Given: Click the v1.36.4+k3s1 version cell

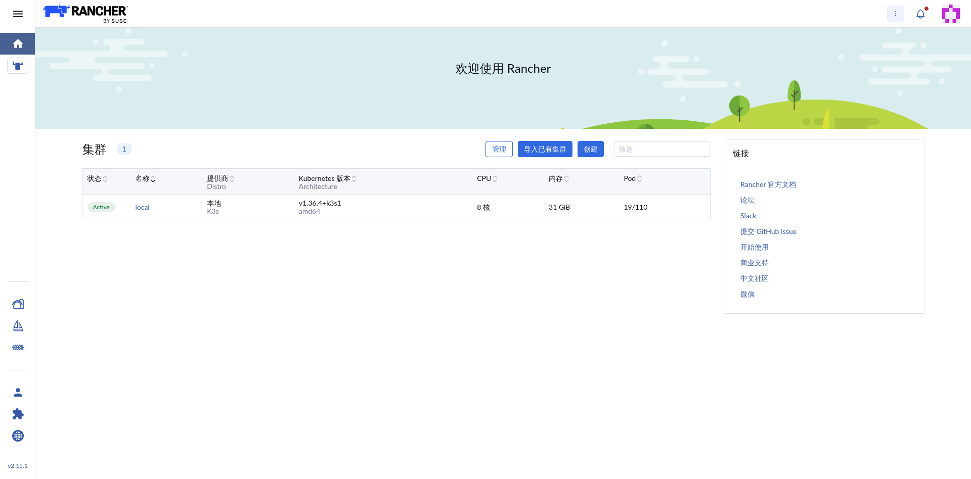Looking at the screenshot, I should 320,203.
